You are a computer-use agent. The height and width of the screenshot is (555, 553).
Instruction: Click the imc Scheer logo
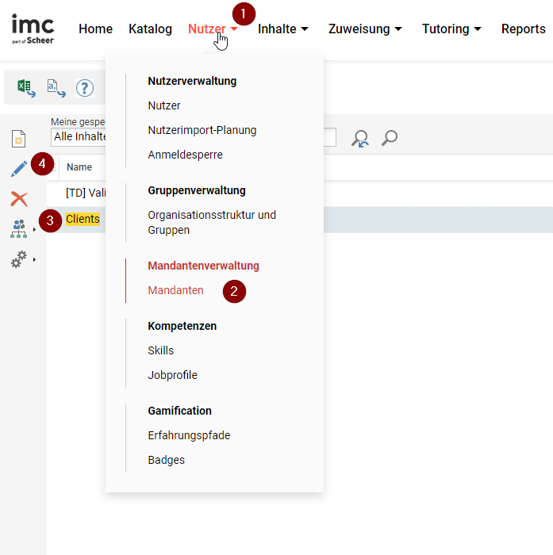coord(33,29)
